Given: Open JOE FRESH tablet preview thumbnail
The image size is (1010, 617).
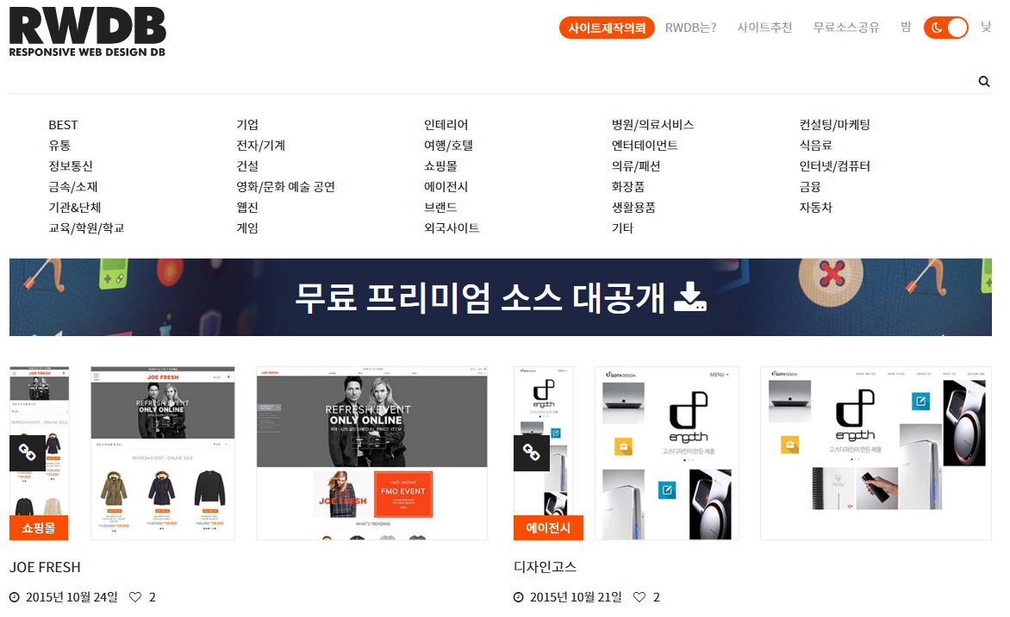Looking at the screenshot, I should click(163, 452).
